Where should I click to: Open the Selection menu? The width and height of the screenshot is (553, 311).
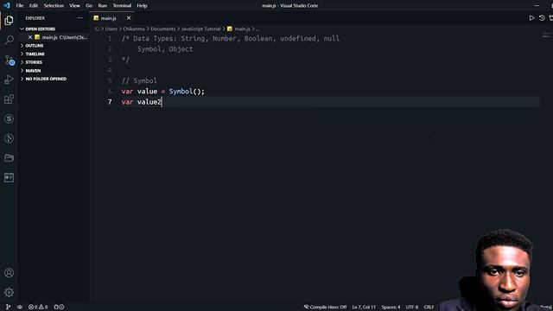(54, 6)
